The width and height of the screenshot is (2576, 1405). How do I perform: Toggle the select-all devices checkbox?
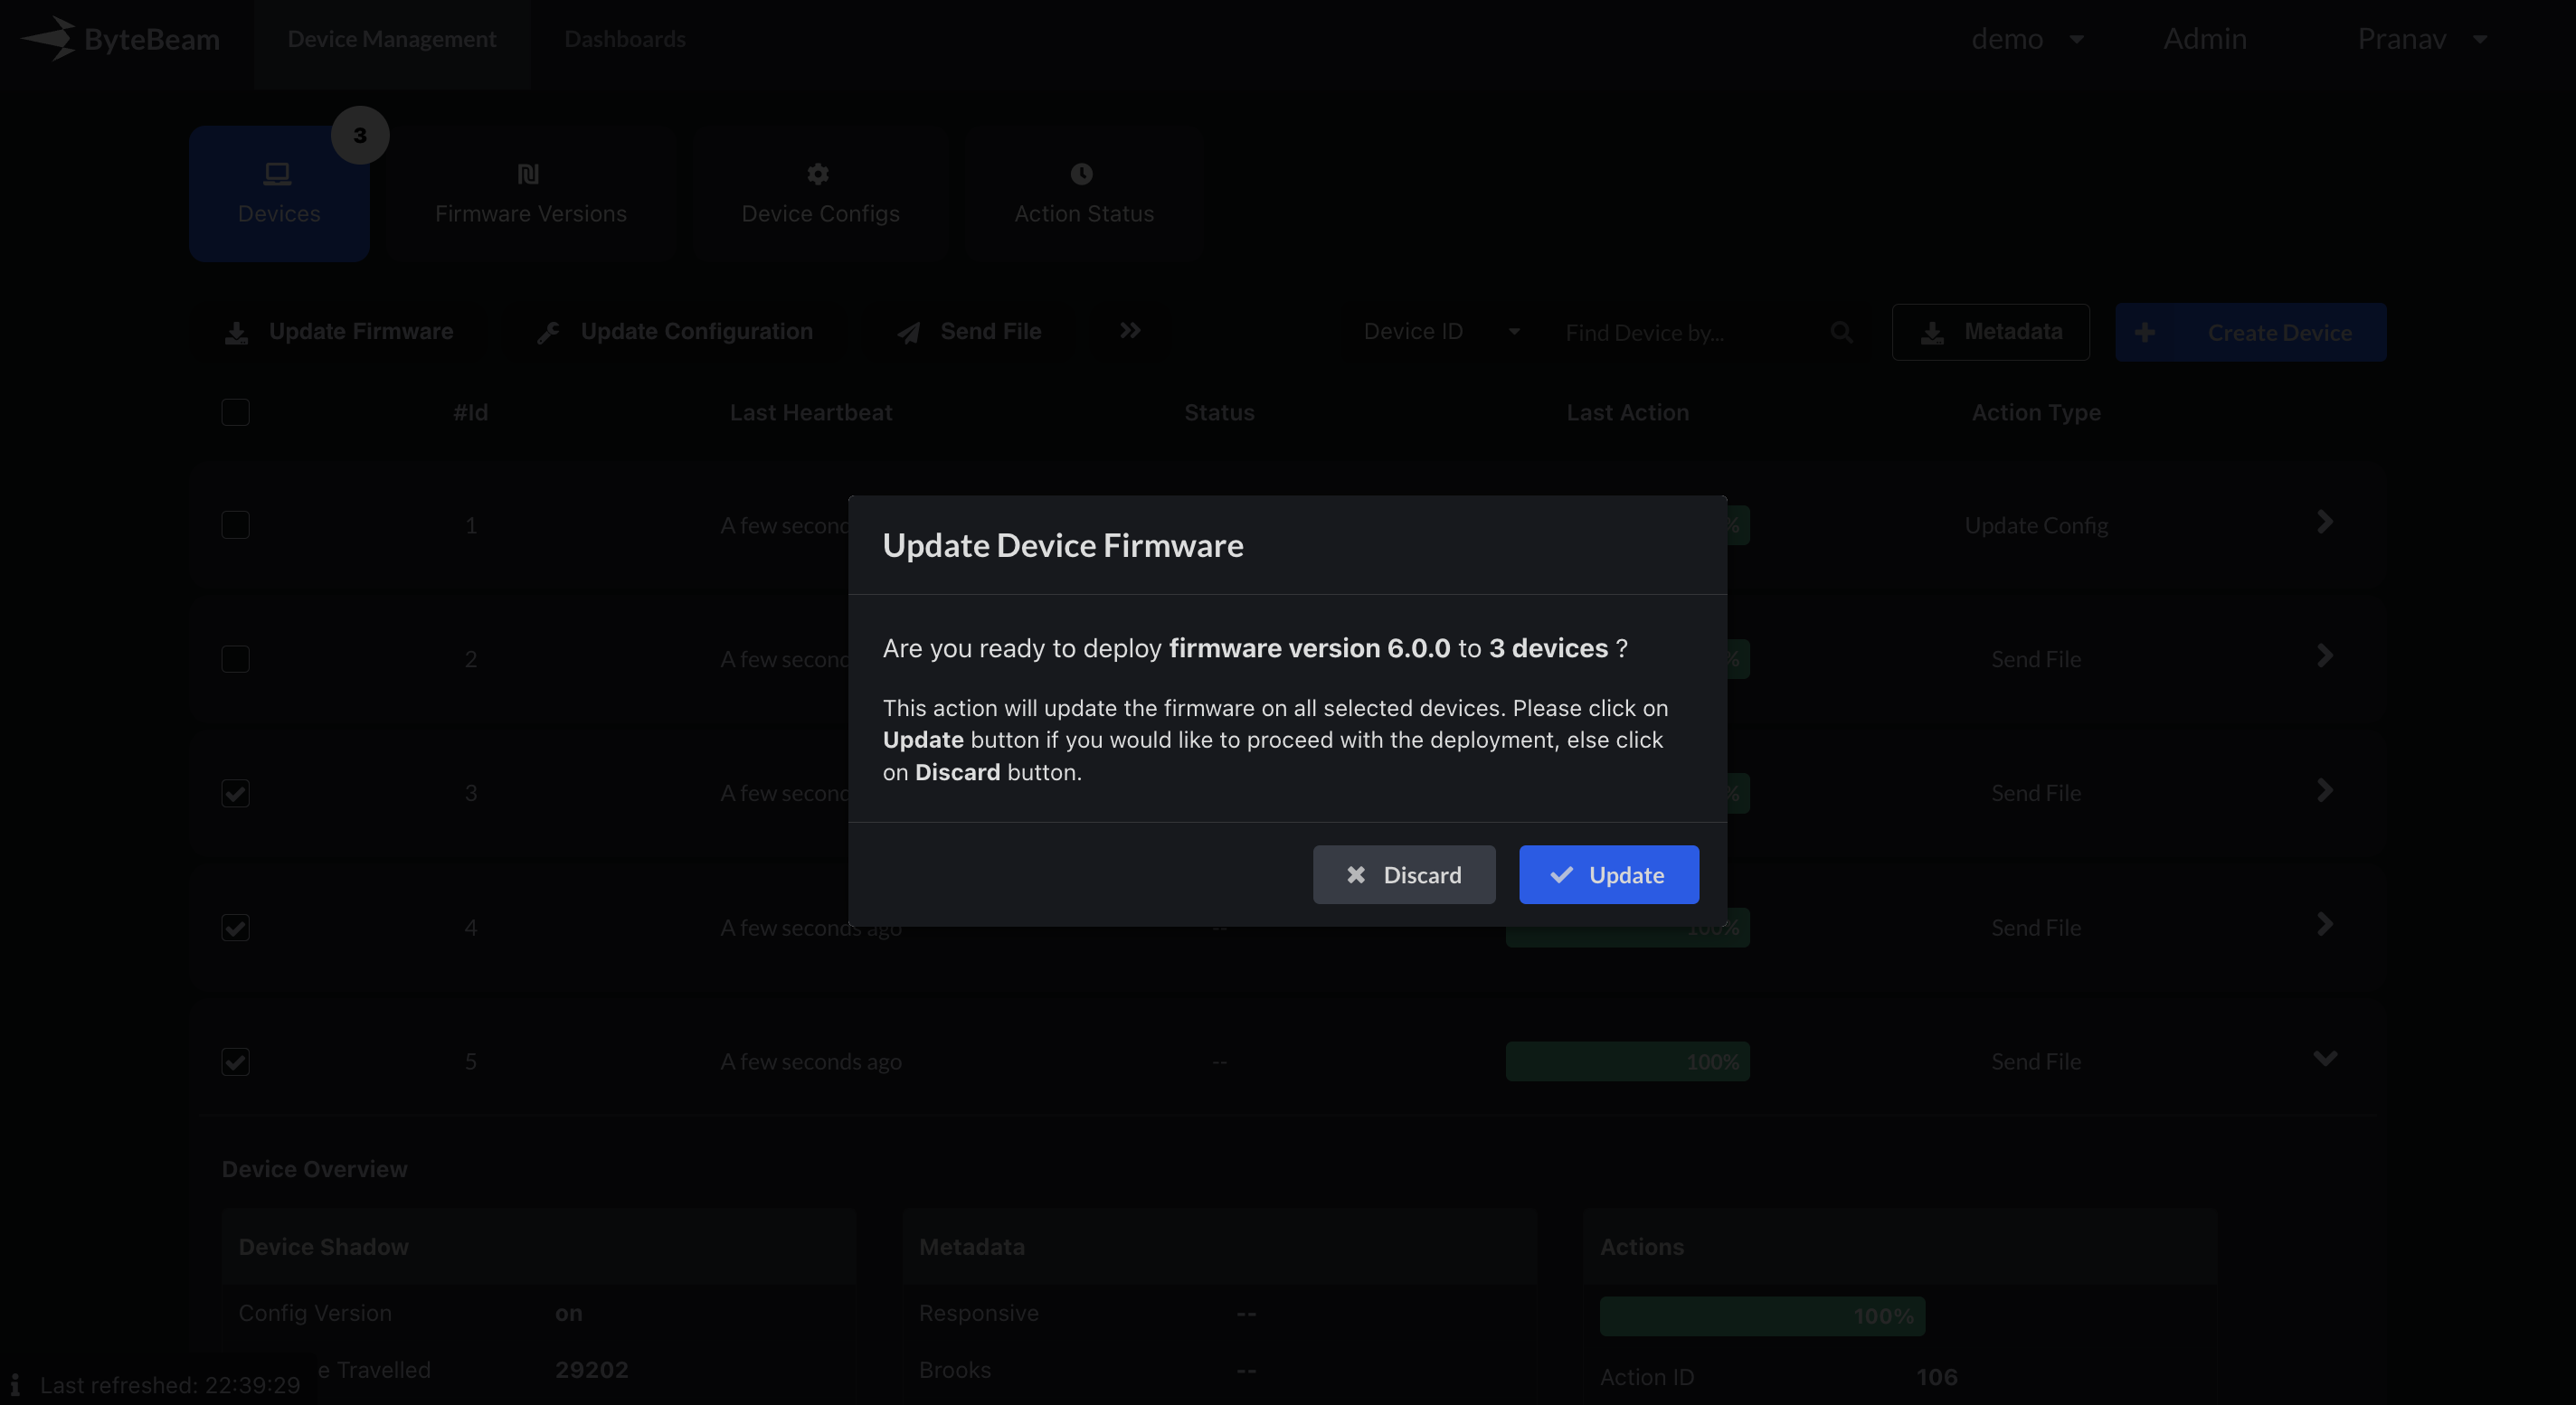click(x=235, y=412)
